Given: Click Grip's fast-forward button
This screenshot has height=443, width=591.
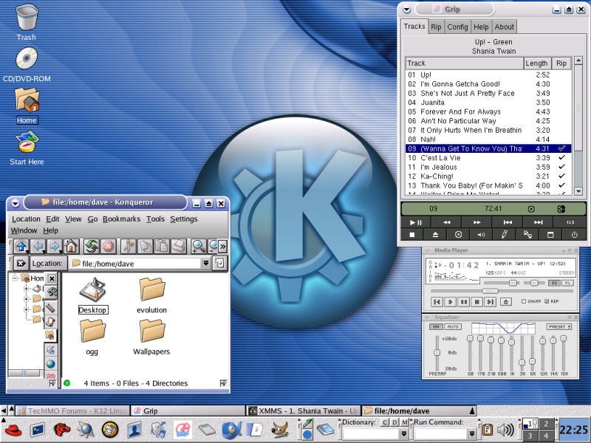Looking at the screenshot, I should pyautogui.click(x=476, y=222).
